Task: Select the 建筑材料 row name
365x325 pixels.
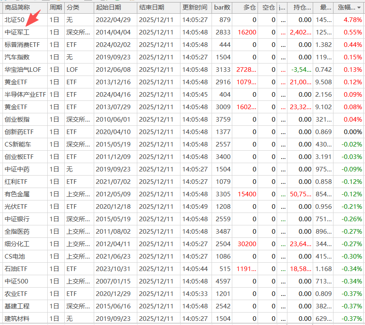Action: click(x=17, y=319)
